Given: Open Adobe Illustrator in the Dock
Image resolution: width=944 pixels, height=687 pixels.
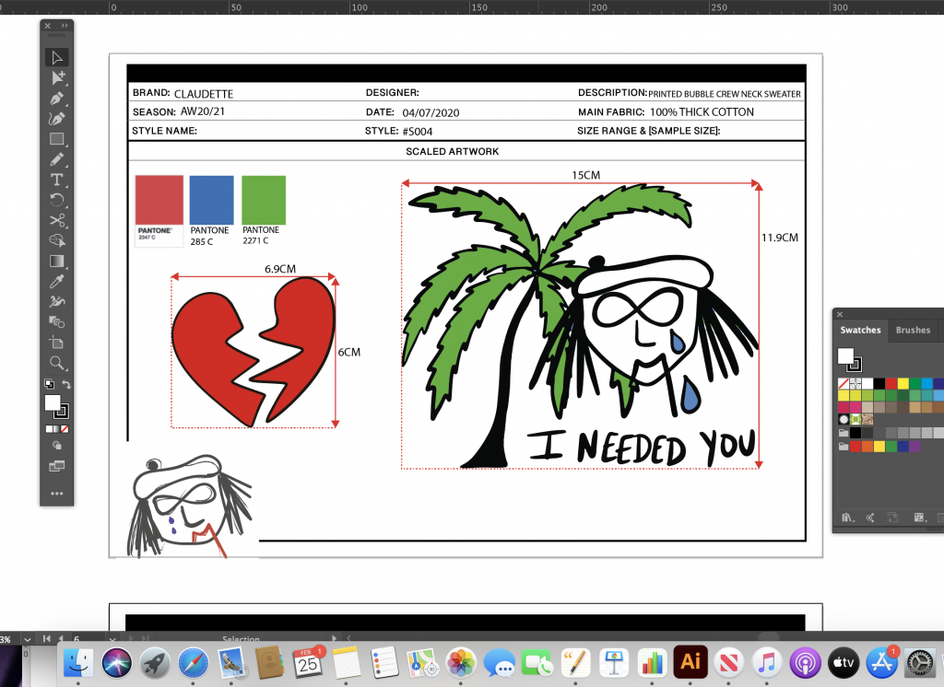Looking at the screenshot, I should pyautogui.click(x=690, y=662).
